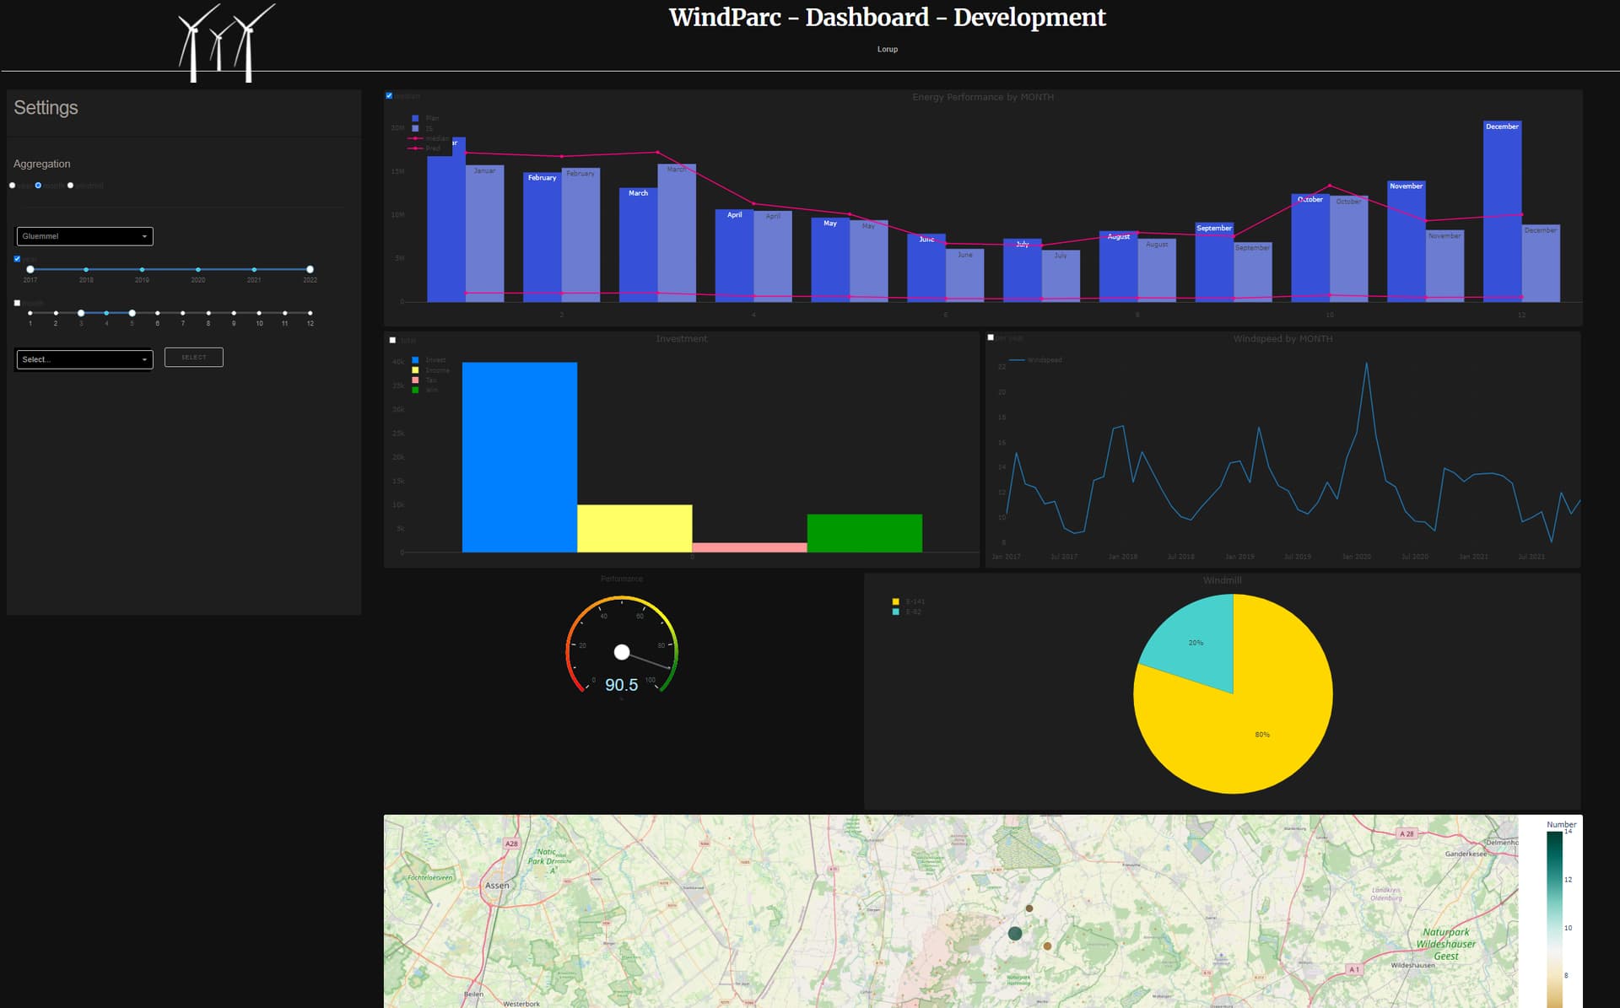Check the per year windspeed checkbox

pos(991,337)
